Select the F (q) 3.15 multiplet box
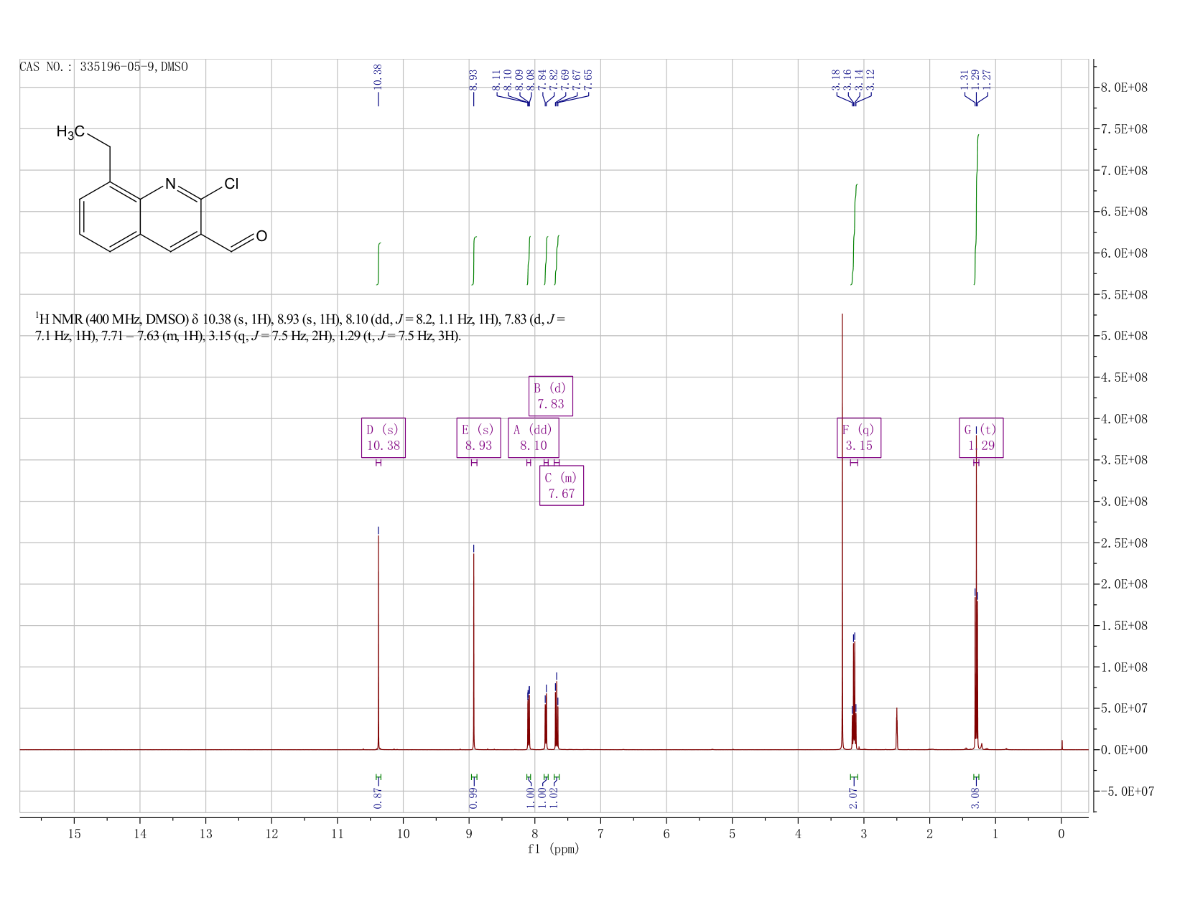This screenshot has width=1185, height=915. click(x=859, y=438)
